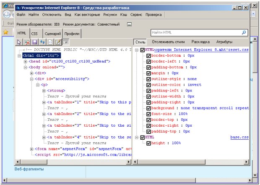Click the save HTML floppy disk icon
Viewport: 260px width, 185px height.
34,42
